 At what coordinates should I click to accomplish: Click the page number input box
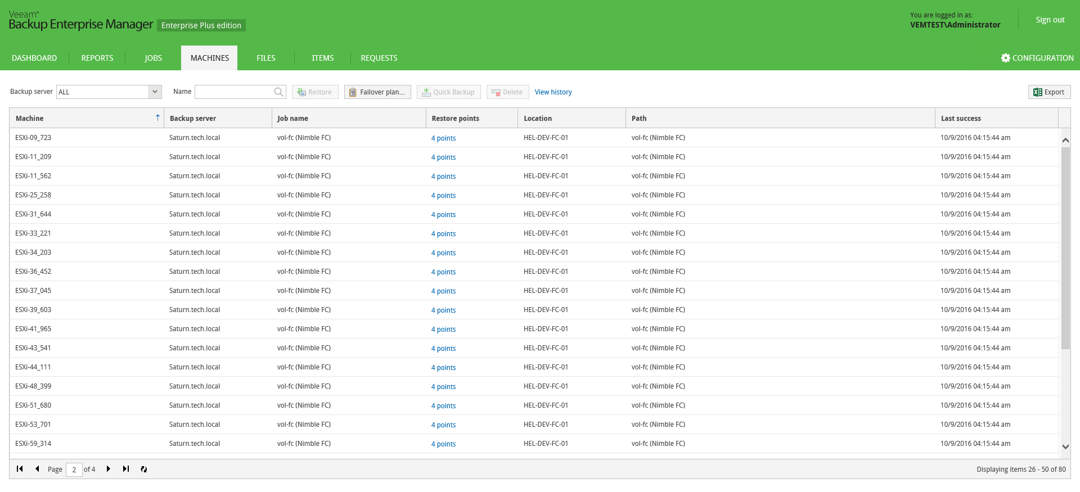tap(74, 470)
